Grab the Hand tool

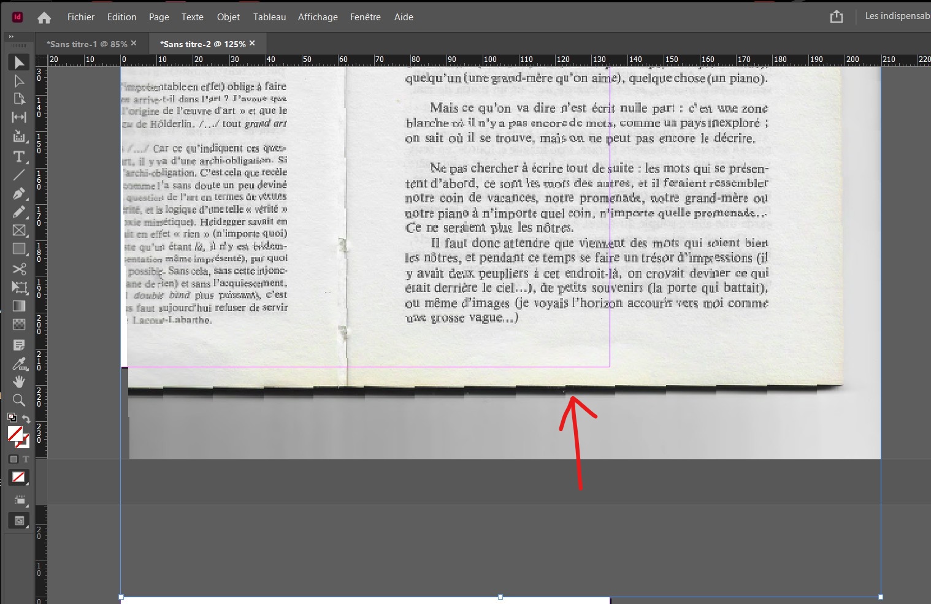pyautogui.click(x=19, y=381)
